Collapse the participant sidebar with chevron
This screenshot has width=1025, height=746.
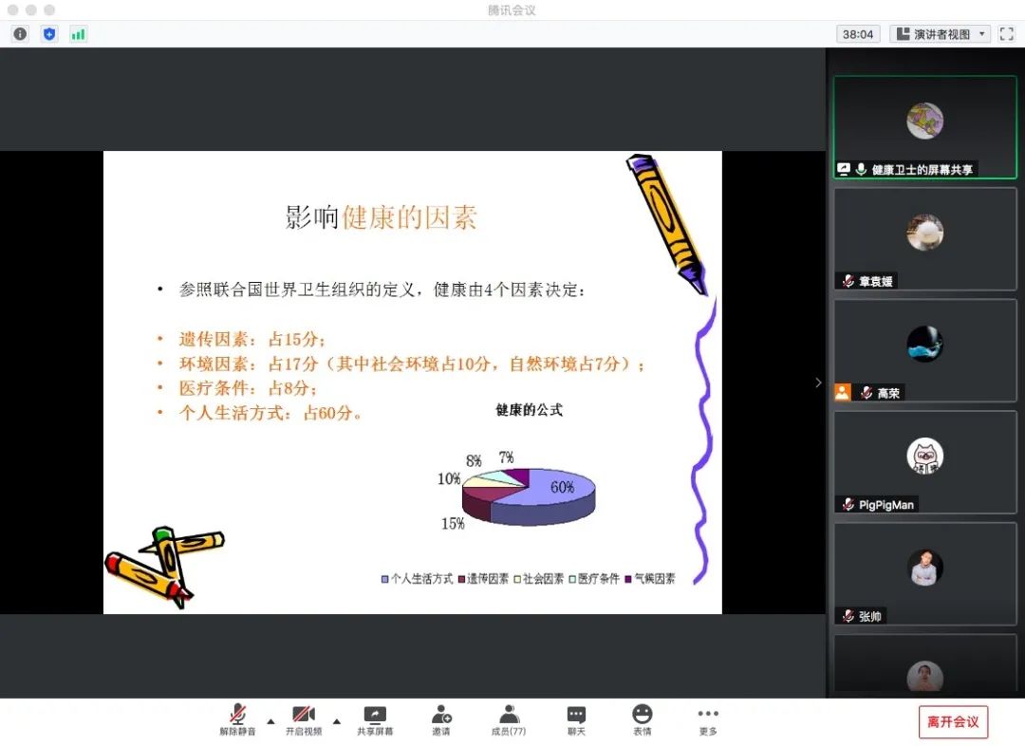(x=818, y=382)
